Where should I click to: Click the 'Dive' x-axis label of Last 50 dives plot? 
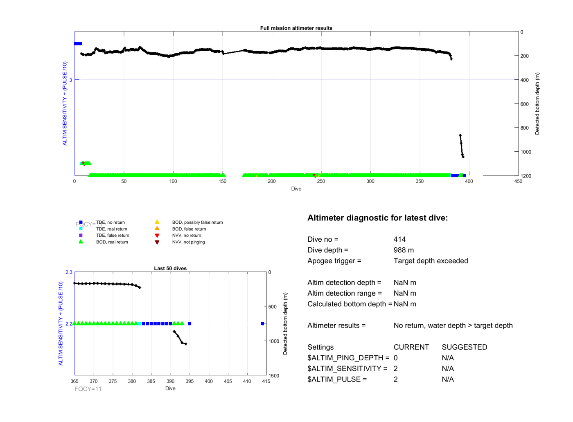point(170,388)
